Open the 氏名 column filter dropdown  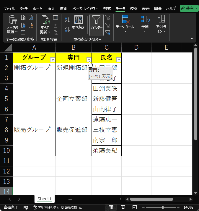coord(119,60)
